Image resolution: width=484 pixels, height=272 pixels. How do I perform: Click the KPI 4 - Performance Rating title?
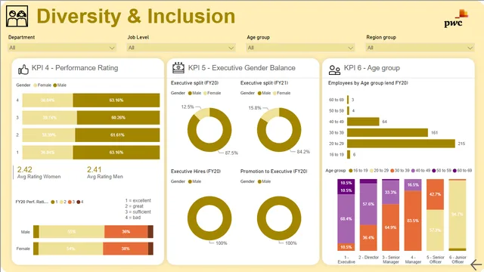point(75,68)
